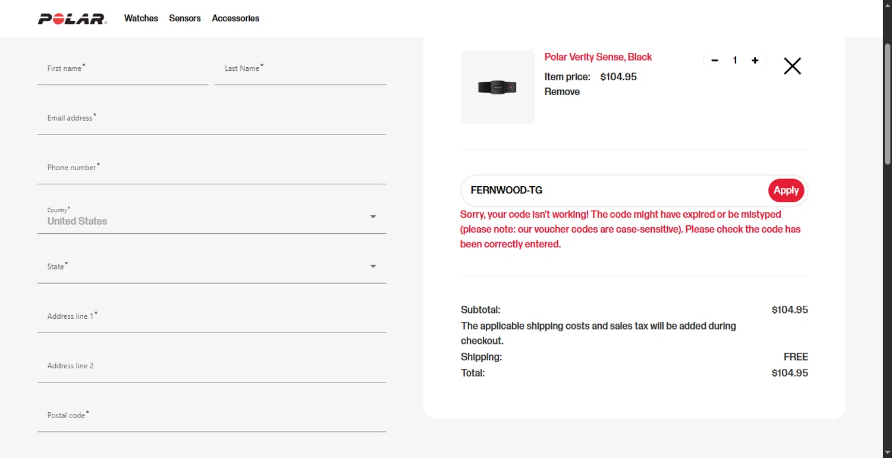Click the page vertical scrollbar thumb
892x458 pixels.
click(887, 105)
